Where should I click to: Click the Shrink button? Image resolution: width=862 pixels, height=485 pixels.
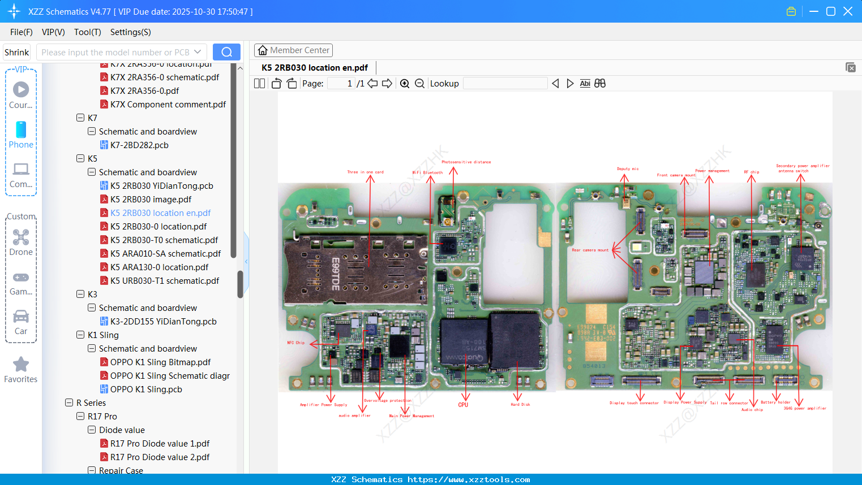click(17, 52)
